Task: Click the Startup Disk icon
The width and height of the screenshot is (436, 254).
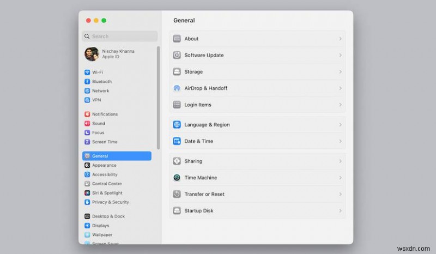Action: click(x=177, y=210)
